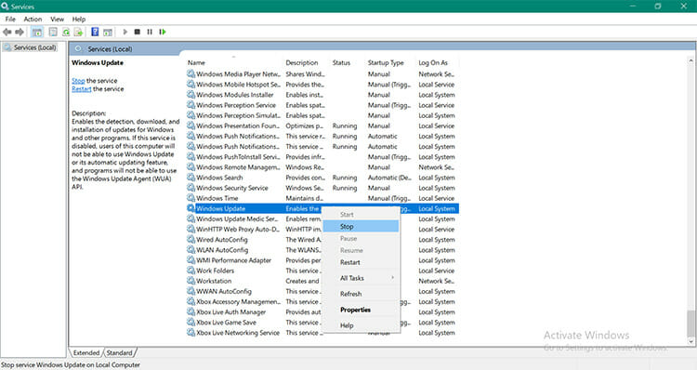Click the gear icon beside Windows Search
Viewport: 697px width, 370px height.
pyautogui.click(x=191, y=178)
